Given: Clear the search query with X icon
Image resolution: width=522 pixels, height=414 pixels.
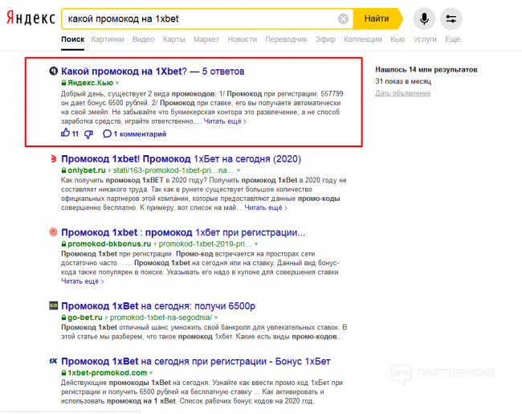Looking at the screenshot, I should [x=343, y=18].
